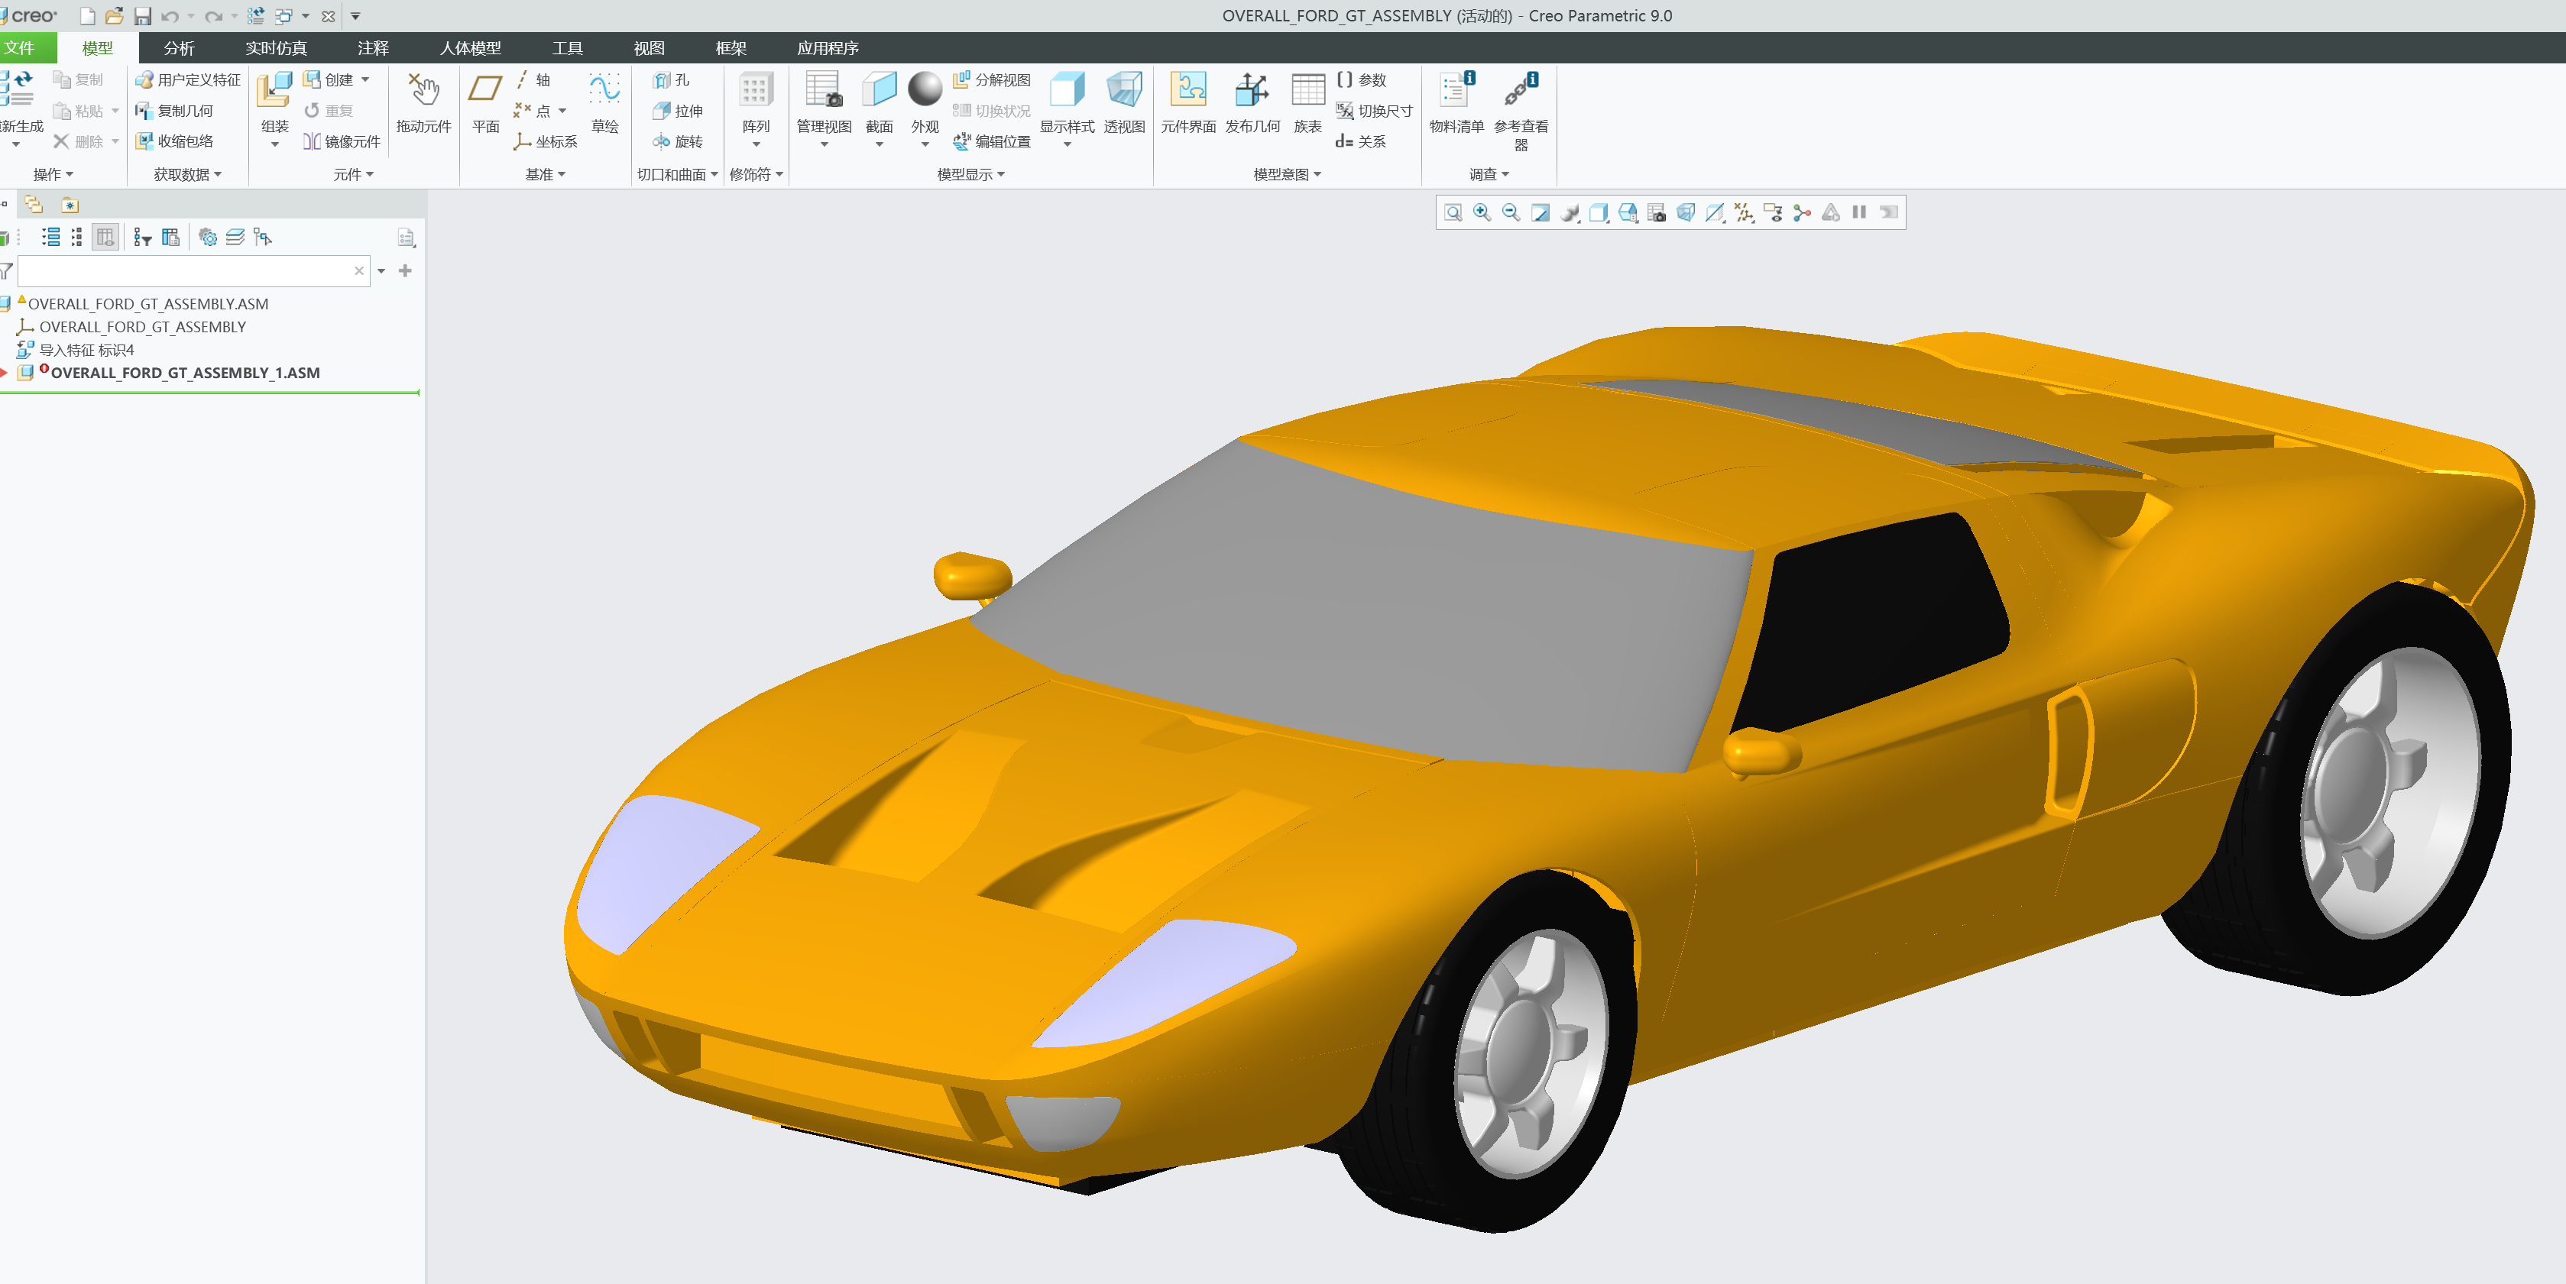Expand the OVERALL_FORD_GT_ASSEMBLY_1.ASM tree node arrow
The width and height of the screenshot is (2566, 1284).
pos(5,374)
